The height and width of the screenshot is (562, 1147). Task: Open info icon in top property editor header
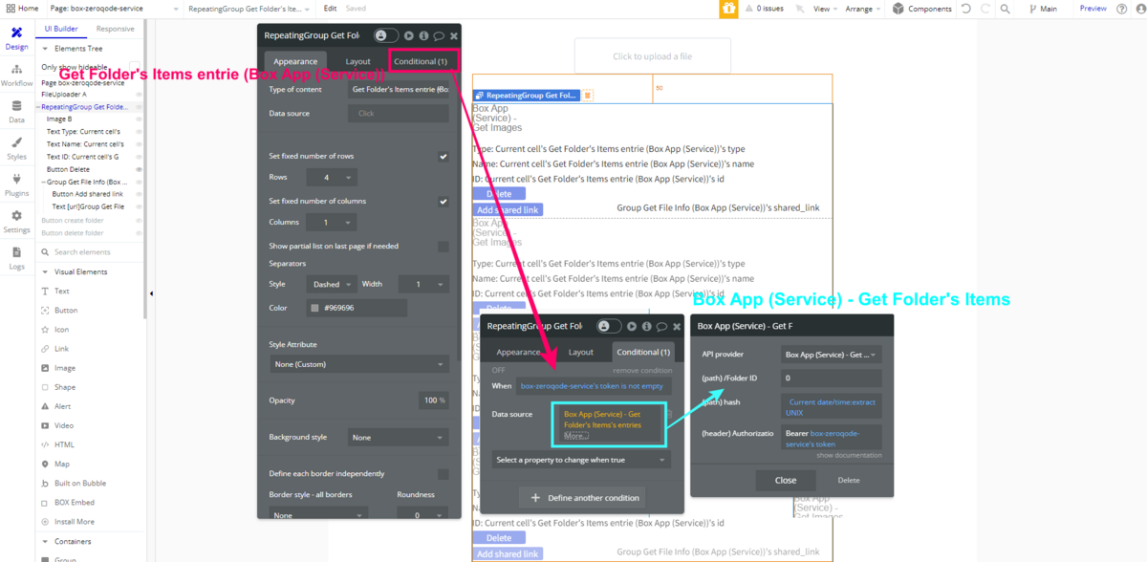pyautogui.click(x=423, y=35)
